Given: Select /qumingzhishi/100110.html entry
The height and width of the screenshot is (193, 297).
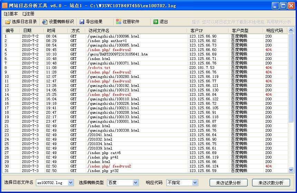Looking at the screenshot, I should (113, 99).
